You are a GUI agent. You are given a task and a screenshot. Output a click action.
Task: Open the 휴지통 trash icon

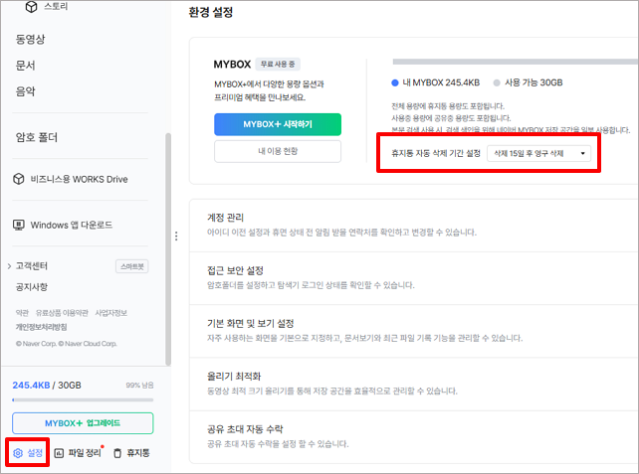(117, 453)
